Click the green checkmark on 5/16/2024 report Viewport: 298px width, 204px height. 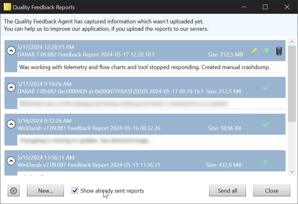(266, 125)
